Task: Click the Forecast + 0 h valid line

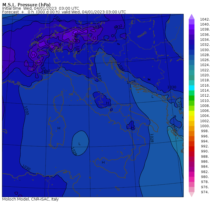Action: pyautogui.click(x=64, y=12)
